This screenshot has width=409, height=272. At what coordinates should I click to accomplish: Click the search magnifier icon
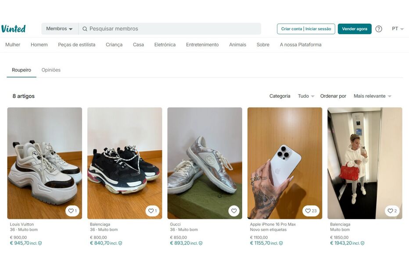(x=85, y=29)
